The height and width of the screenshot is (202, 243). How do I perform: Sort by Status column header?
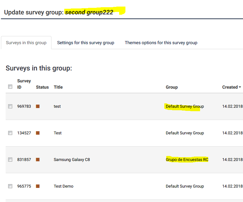[42, 87]
